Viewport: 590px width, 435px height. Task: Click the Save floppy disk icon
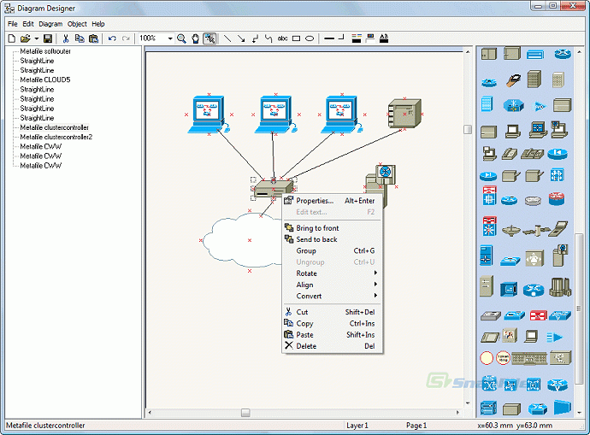[48, 38]
